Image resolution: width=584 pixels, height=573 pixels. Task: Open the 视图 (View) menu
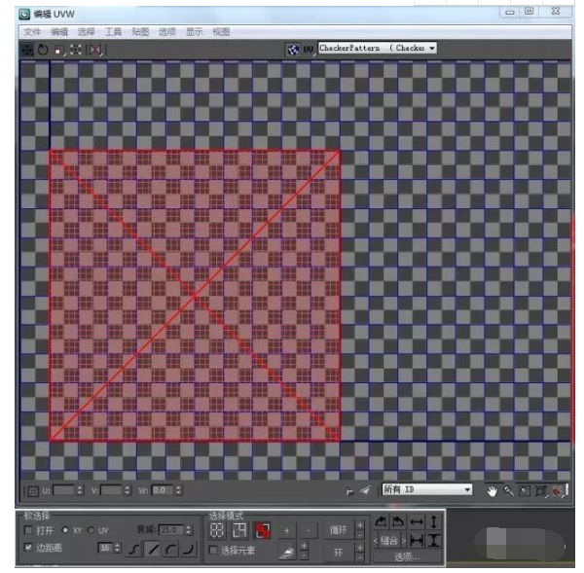[x=221, y=32]
